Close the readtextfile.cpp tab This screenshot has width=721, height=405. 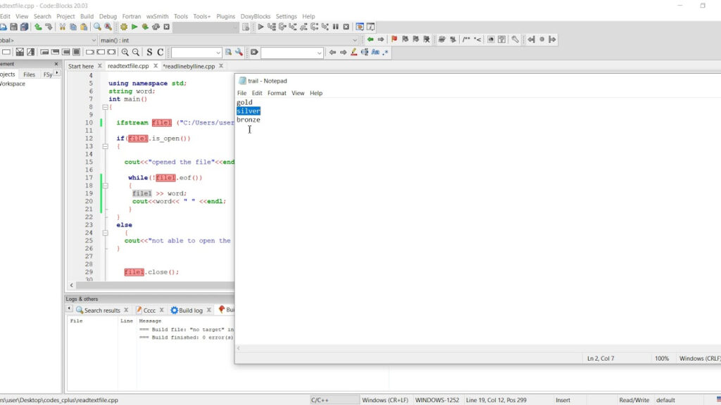(x=156, y=66)
